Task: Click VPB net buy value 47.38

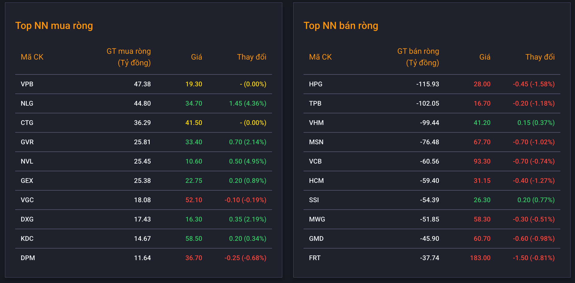Action: tap(142, 84)
